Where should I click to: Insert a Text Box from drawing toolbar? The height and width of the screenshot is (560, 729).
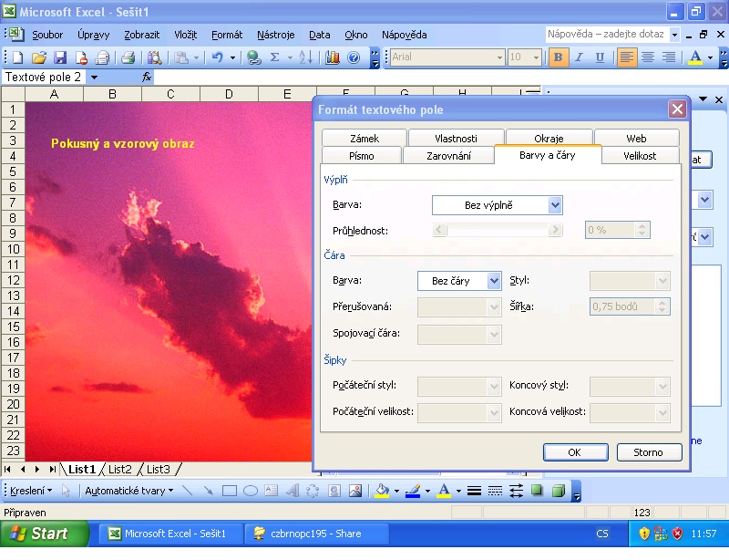tap(271, 491)
